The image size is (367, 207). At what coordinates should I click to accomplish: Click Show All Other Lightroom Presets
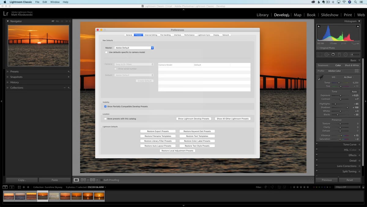click(233, 119)
